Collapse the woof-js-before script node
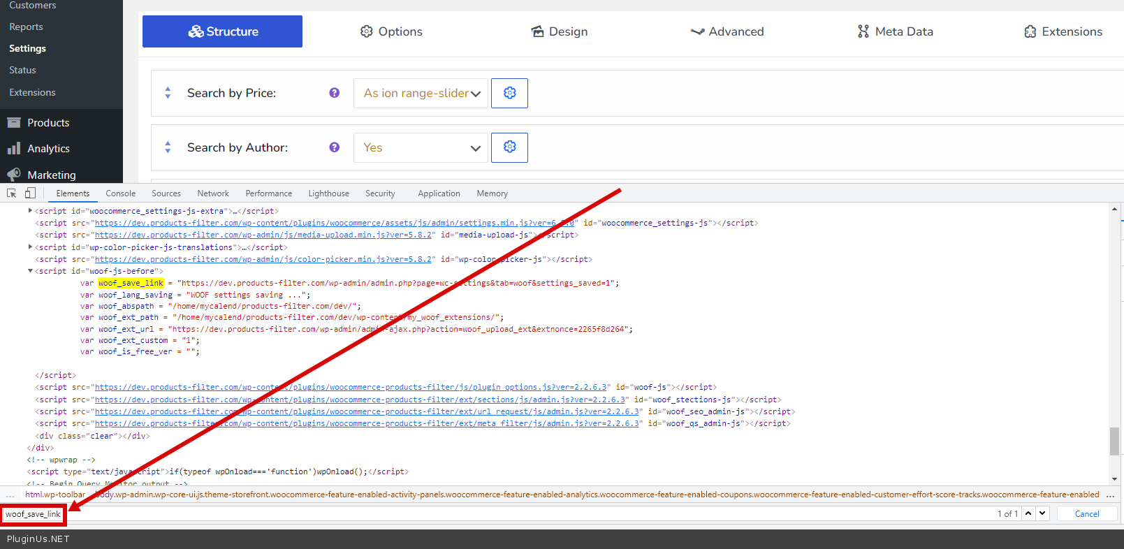This screenshot has height=549, width=1124. [x=30, y=271]
